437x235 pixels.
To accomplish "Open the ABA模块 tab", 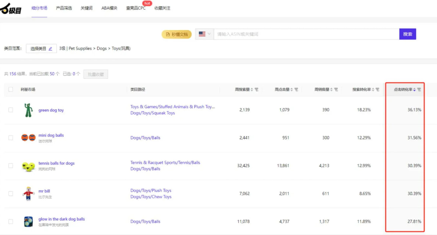I will coord(109,8).
